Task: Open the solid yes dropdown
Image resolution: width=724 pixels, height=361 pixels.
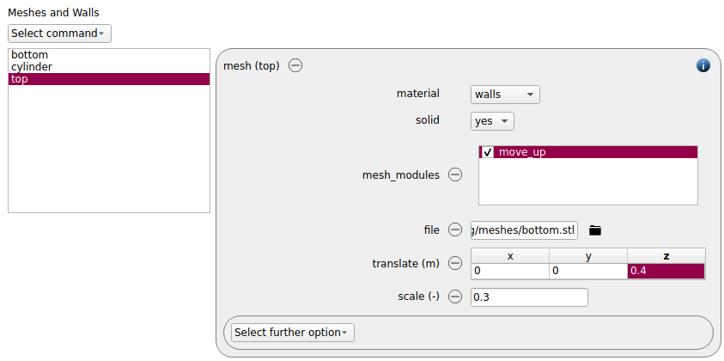Action: tap(492, 121)
